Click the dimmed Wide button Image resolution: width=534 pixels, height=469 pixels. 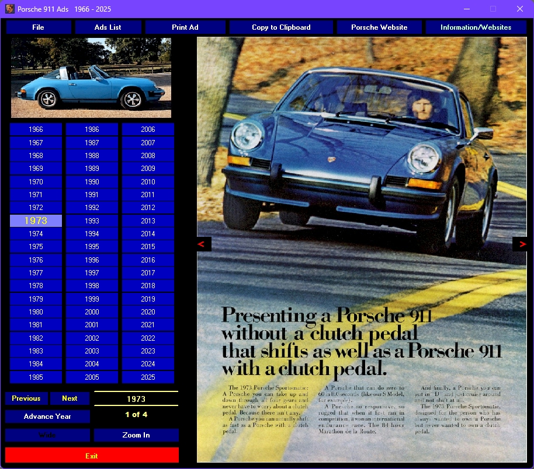click(47, 435)
